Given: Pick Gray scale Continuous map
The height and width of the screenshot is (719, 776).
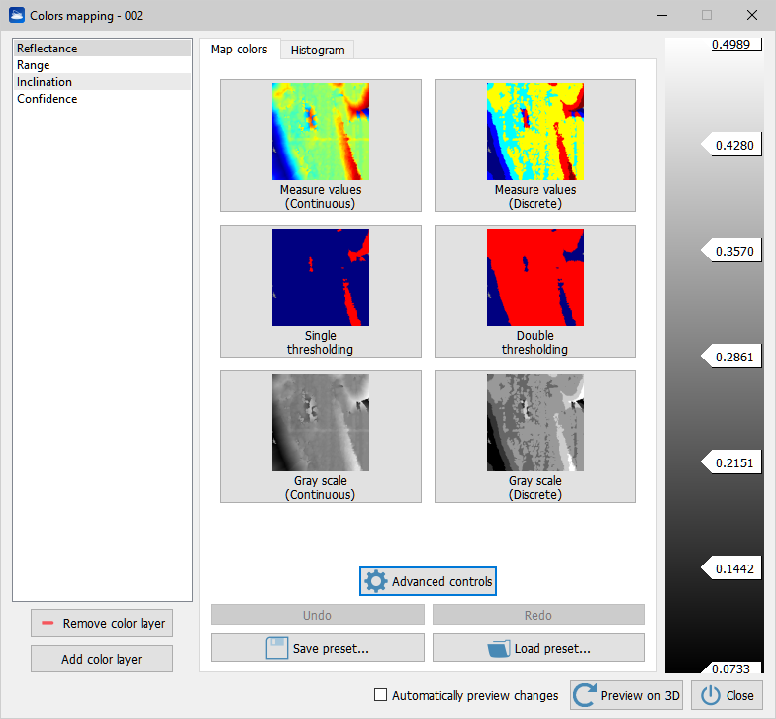Looking at the screenshot, I should click(320, 436).
